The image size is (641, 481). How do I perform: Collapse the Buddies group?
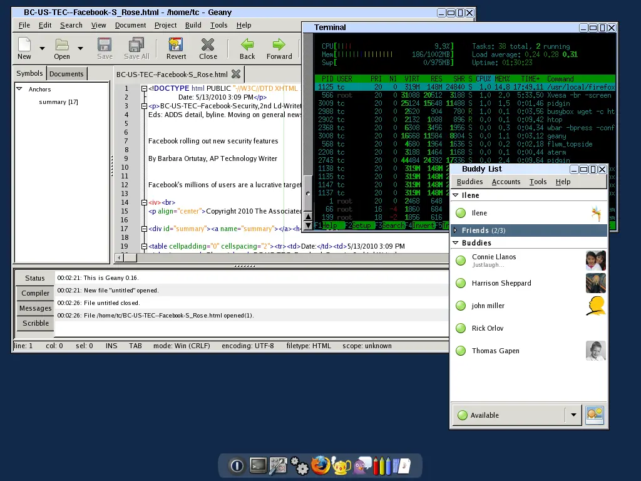[x=456, y=243]
